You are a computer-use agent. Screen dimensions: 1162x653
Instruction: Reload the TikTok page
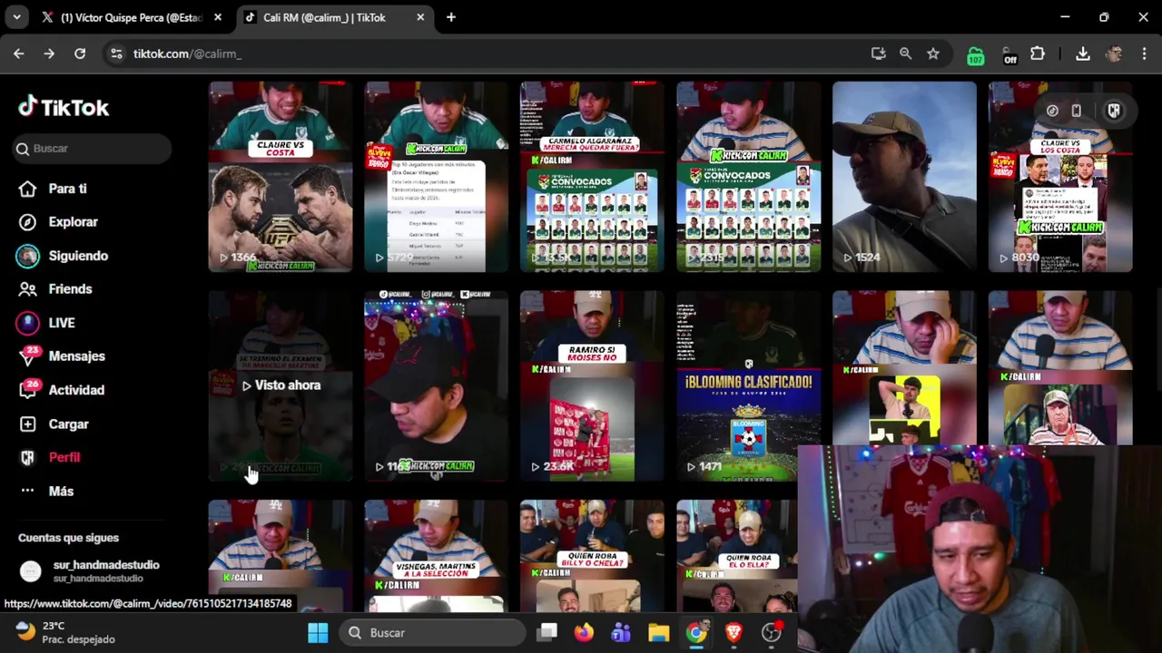coord(80,54)
